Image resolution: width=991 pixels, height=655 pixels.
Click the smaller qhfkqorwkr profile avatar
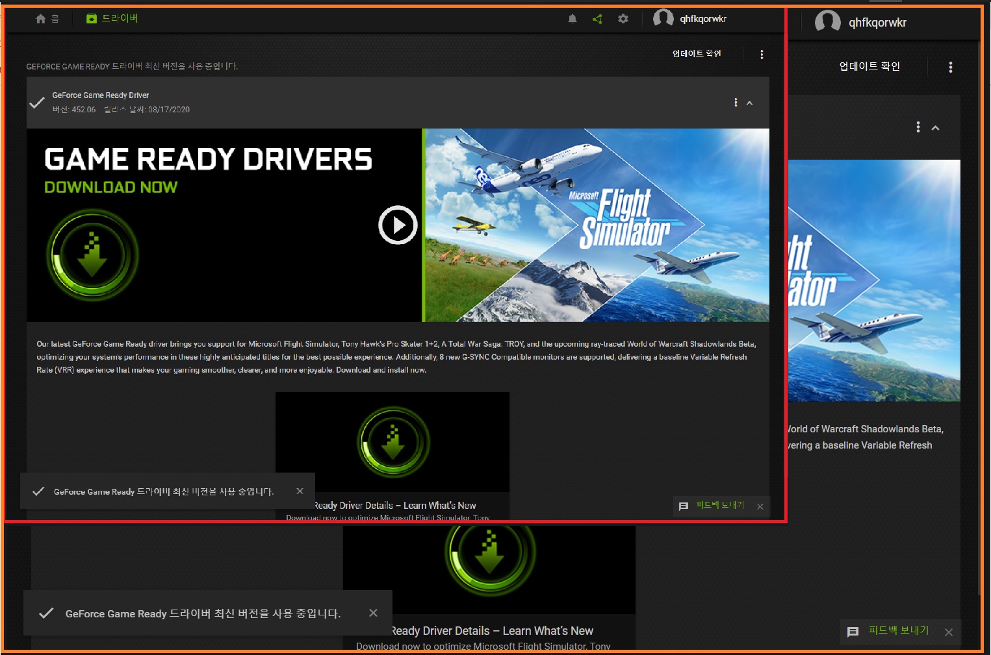pos(663,18)
